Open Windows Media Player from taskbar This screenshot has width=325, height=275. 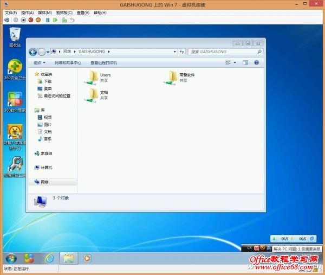click(x=87, y=258)
